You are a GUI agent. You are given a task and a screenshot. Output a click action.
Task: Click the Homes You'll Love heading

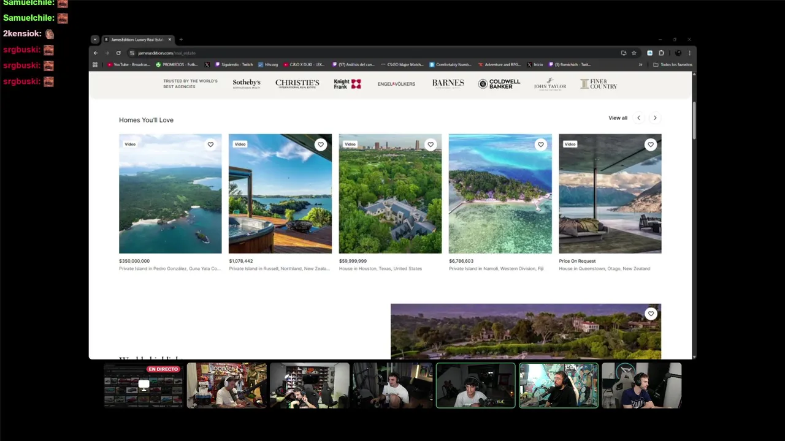pyautogui.click(x=146, y=120)
